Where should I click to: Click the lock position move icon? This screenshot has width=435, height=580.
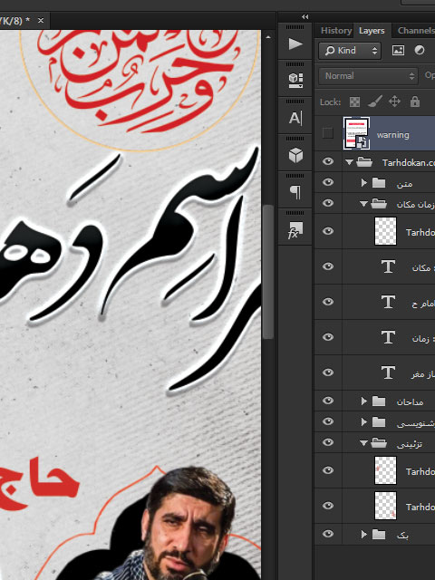point(395,101)
